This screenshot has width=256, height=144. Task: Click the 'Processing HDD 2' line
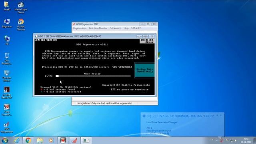[x=87, y=67]
